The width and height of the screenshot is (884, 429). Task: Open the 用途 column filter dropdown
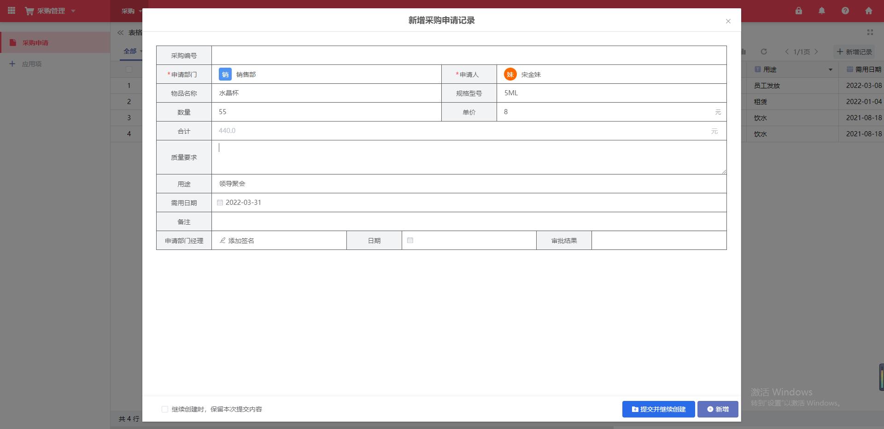(x=830, y=70)
